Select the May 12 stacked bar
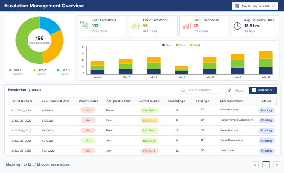284x173 pixels. pyautogui.click(x=265, y=63)
